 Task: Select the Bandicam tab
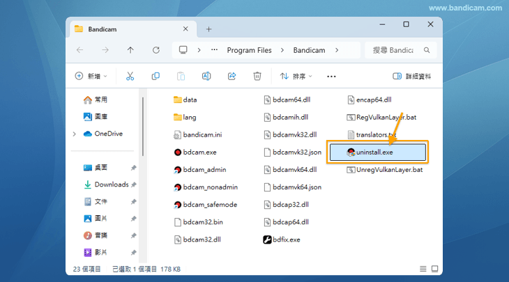pos(132,29)
